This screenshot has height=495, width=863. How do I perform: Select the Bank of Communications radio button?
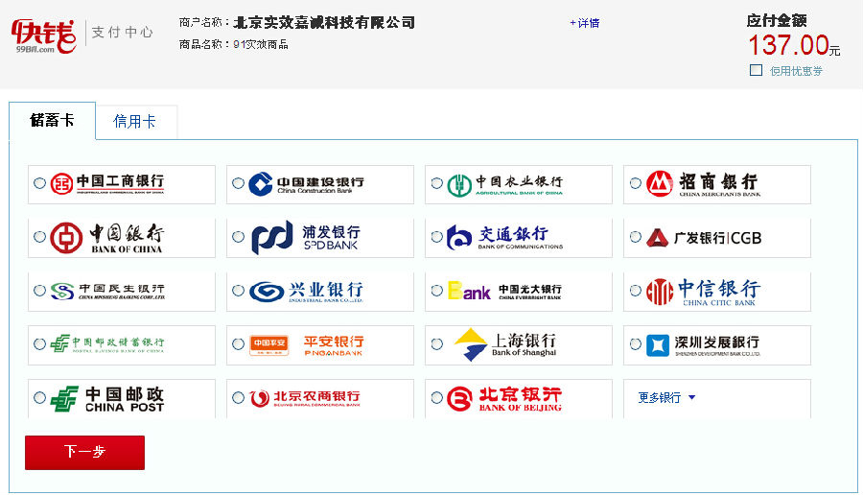pos(436,237)
